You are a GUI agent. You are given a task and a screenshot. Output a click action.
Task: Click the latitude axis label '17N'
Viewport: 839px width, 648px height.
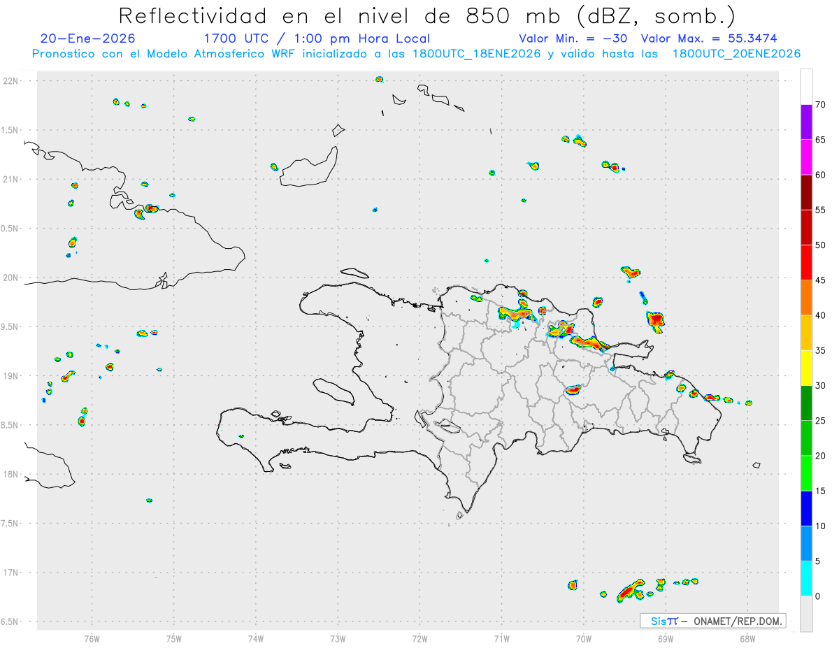click(x=12, y=573)
